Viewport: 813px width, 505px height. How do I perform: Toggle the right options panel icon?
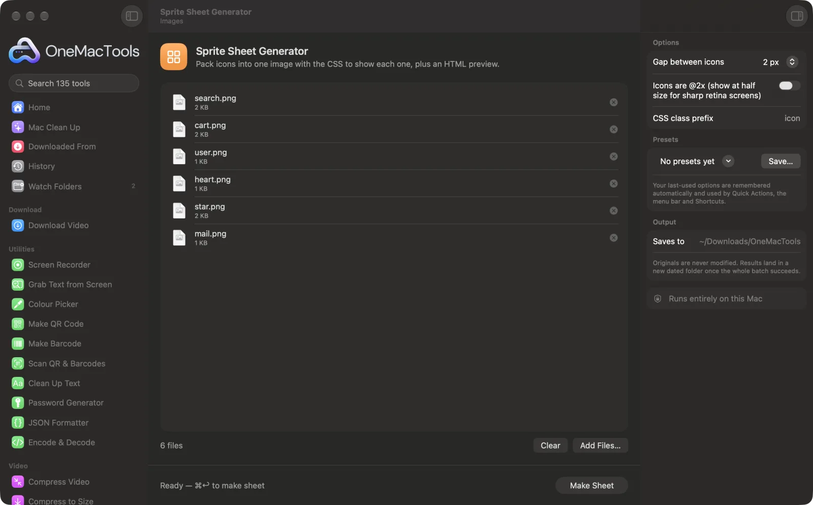[x=797, y=16]
